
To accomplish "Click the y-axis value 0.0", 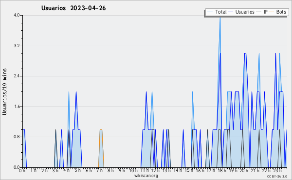I will pos(17,167).
